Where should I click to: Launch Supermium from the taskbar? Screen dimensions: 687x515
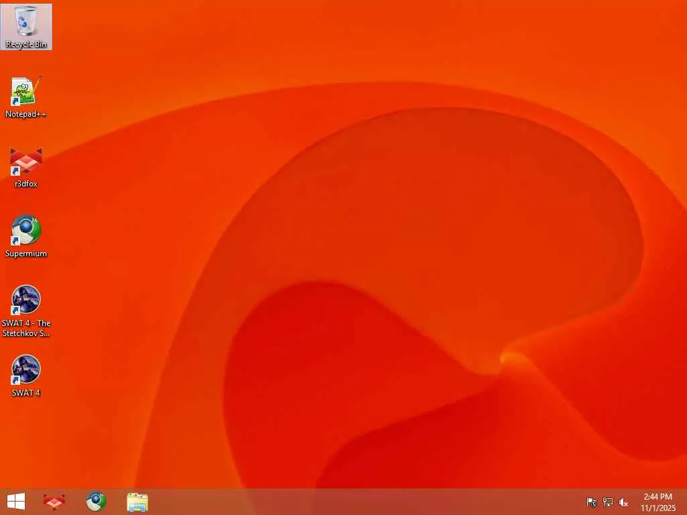[x=96, y=502]
